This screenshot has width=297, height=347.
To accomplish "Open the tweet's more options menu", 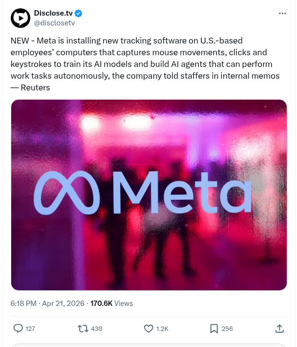I will 282,14.
